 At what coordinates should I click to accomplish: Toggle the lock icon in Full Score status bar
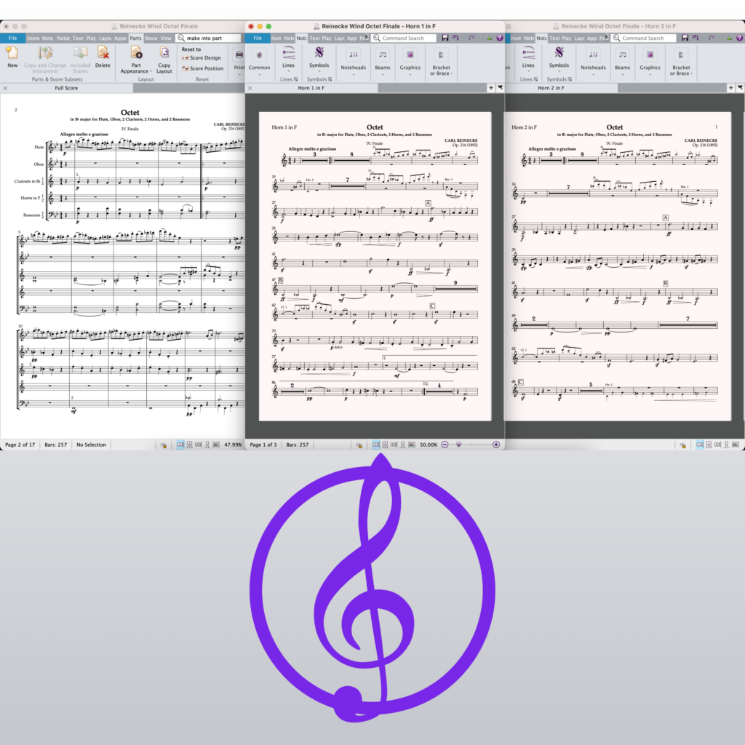(x=164, y=445)
